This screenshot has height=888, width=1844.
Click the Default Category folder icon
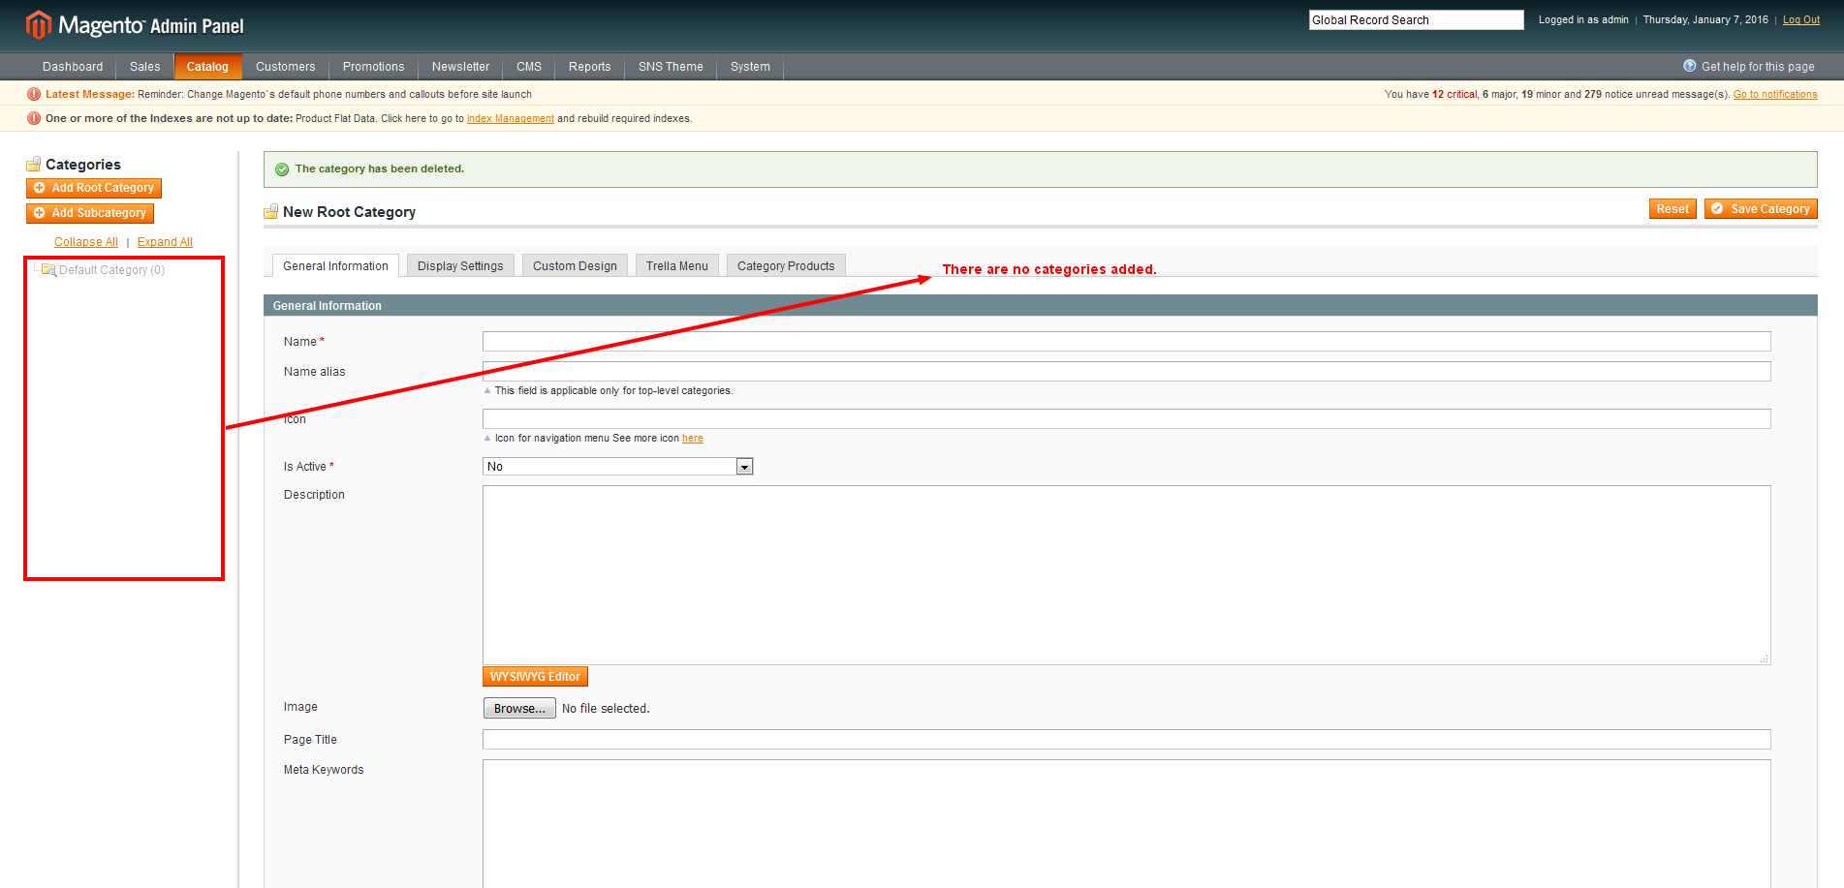point(48,270)
